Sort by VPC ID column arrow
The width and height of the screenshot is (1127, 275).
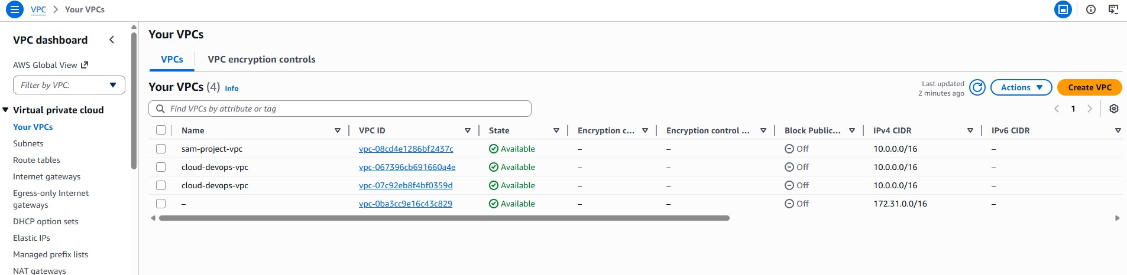[x=468, y=130]
